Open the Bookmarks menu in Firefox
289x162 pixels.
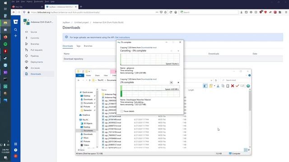(38, 1)
